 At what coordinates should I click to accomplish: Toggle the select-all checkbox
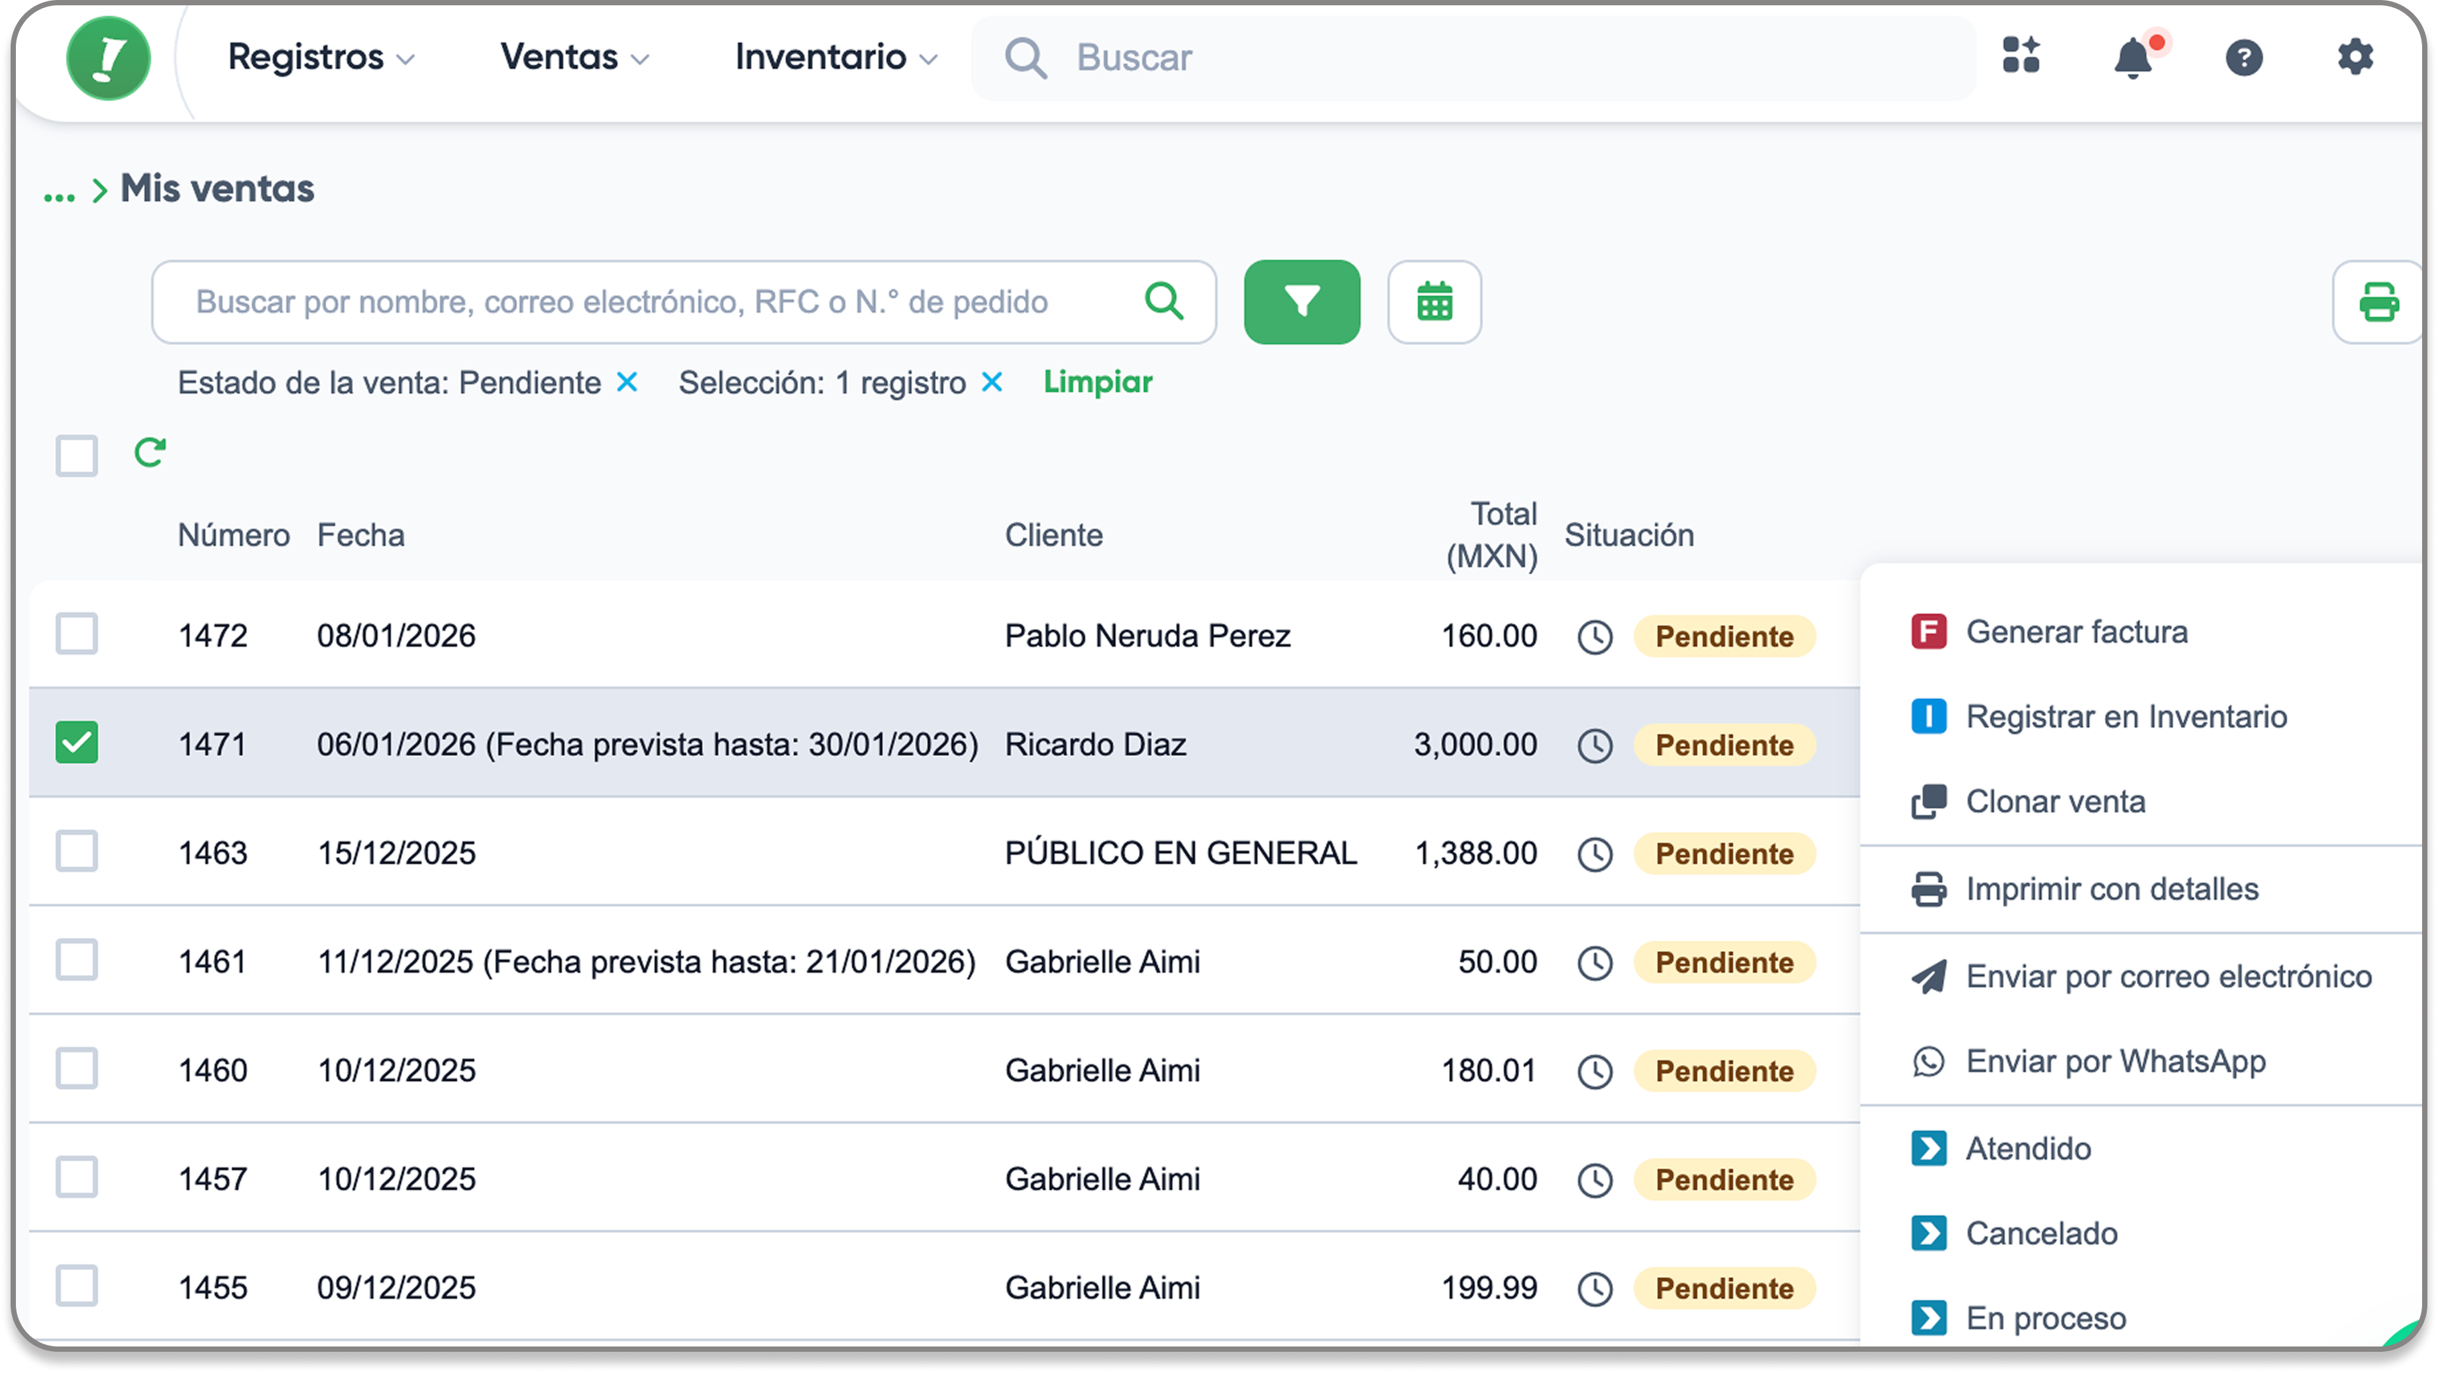click(x=77, y=455)
